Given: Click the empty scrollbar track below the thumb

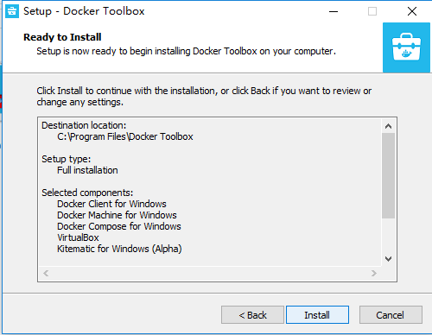Looking at the screenshot, I should click(x=388, y=235).
